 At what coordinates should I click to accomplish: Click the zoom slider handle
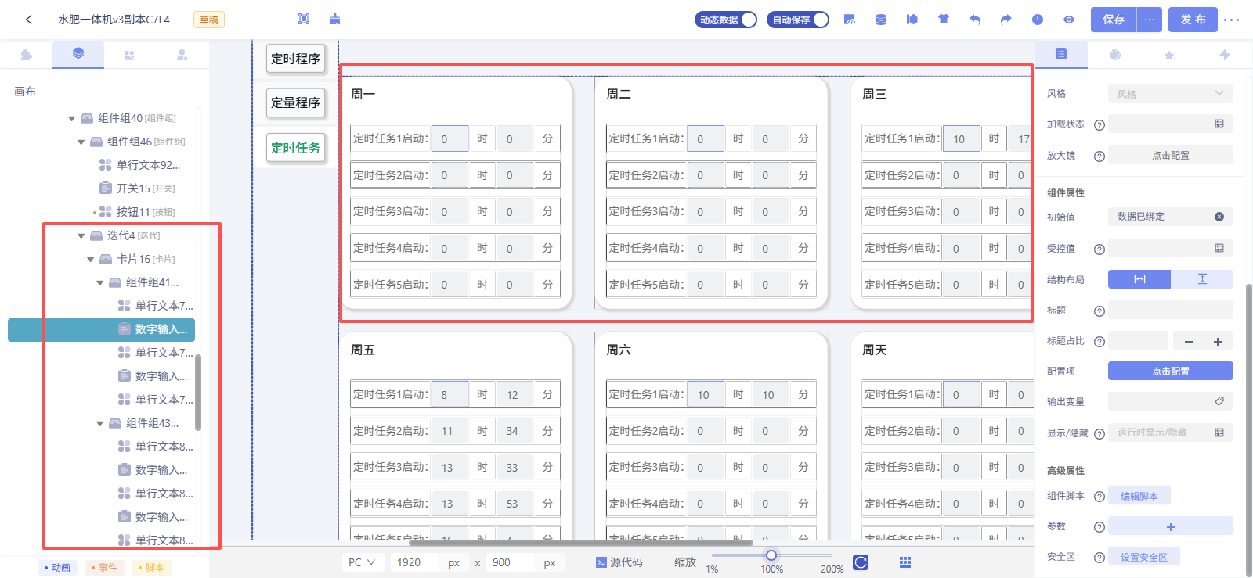(x=771, y=555)
